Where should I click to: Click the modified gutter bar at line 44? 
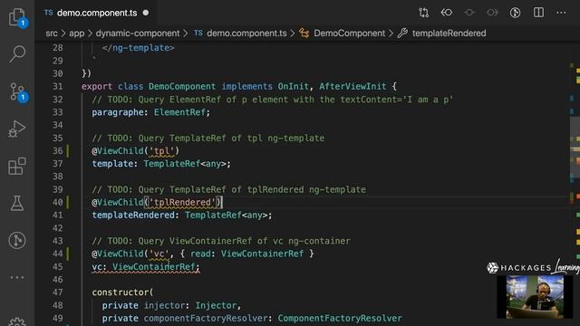68,254
